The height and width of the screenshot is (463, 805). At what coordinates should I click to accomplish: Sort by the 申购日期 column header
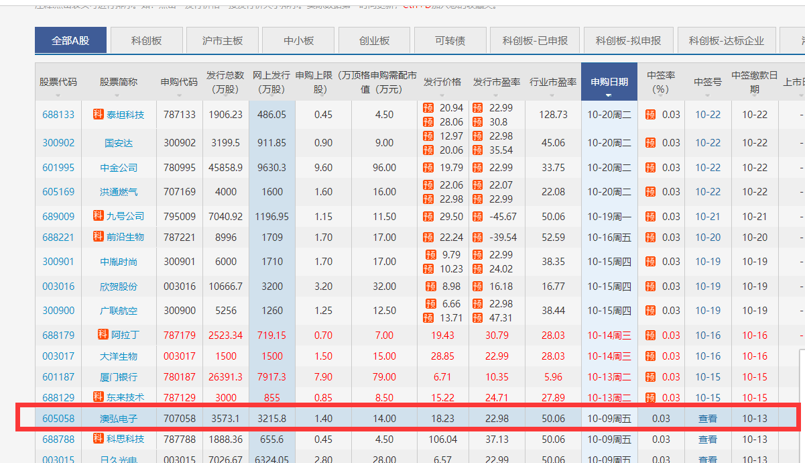coord(609,82)
